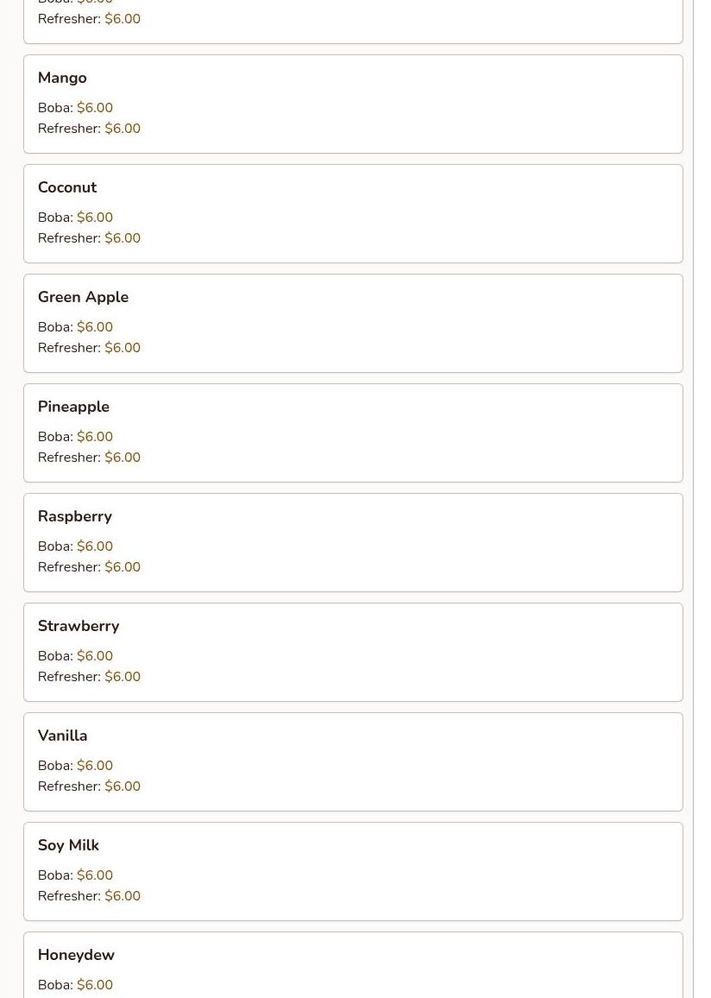711x998 pixels.
Task: Select Soy Milk Refresher price
Action: (123, 895)
